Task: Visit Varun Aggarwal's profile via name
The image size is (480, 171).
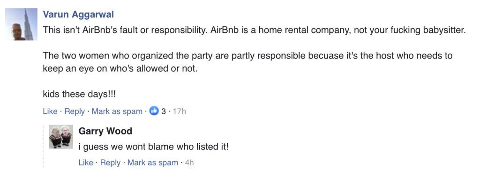Action: click(x=78, y=15)
